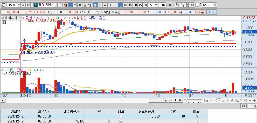Viewport: 257px width, 123px height.
Task: Open the speaker icon dropdown arrow
Action: pyautogui.click(x=32, y=5)
